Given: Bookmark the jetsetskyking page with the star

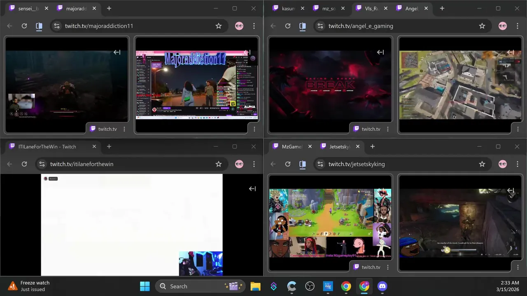Looking at the screenshot, I should (482, 164).
